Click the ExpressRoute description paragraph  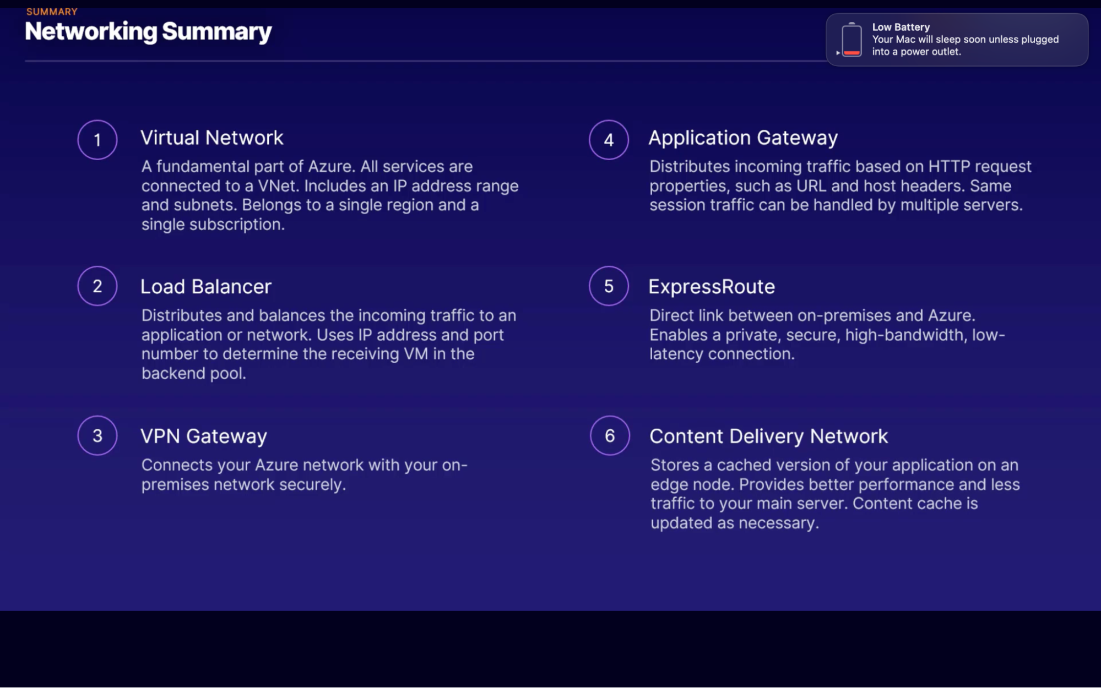pos(827,335)
